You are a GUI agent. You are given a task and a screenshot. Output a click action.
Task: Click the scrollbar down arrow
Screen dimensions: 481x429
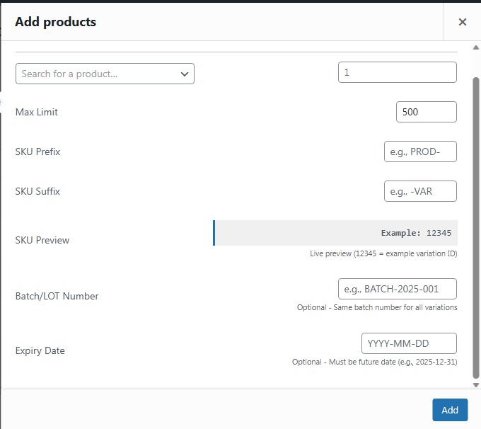coord(475,384)
